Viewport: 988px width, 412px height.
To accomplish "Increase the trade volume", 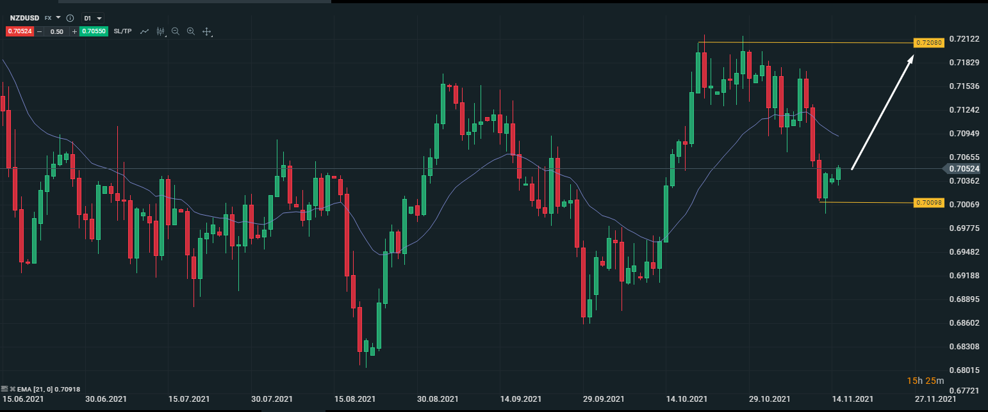I will 74,31.
